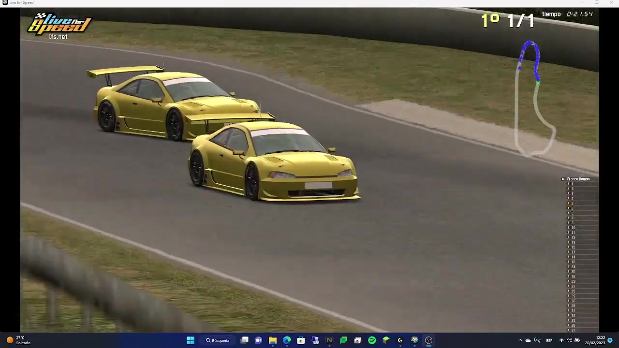Open the Microsoft Store from the taskbar
This screenshot has height=348, width=619.
[x=300, y=340]
